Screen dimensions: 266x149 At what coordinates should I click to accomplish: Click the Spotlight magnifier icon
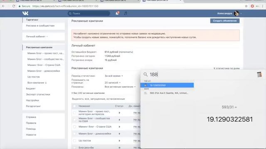tap(145, 74)
